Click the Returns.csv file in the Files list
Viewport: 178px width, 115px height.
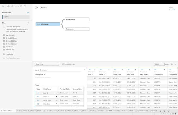[10, 50]
